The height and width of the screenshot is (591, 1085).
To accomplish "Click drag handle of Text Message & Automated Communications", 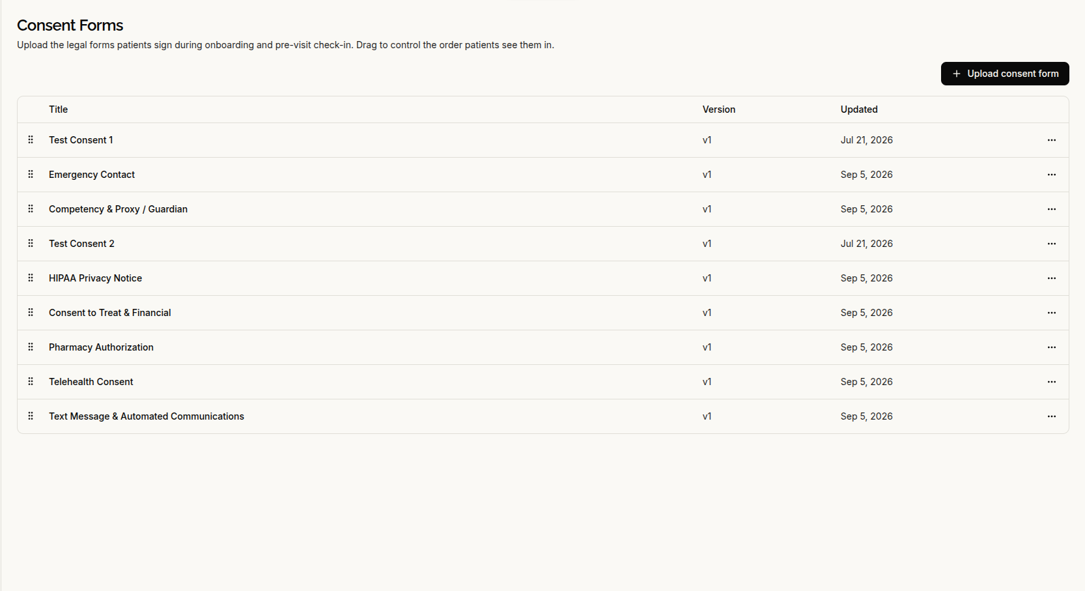I will pyautogui.click(x=31, y=416).
